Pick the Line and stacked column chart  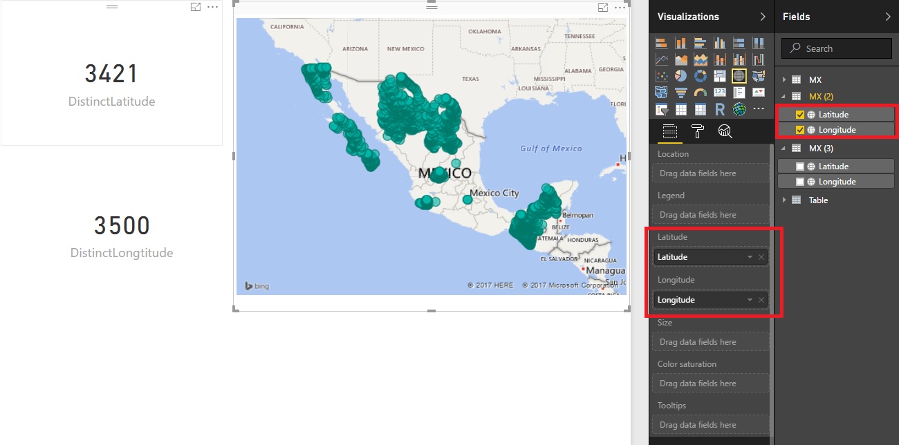tap(719, 59)
